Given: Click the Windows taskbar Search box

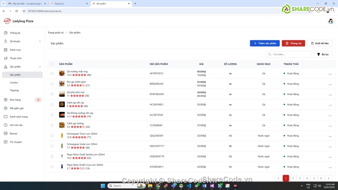Looking at the screenshot, I should pos(126,186).
